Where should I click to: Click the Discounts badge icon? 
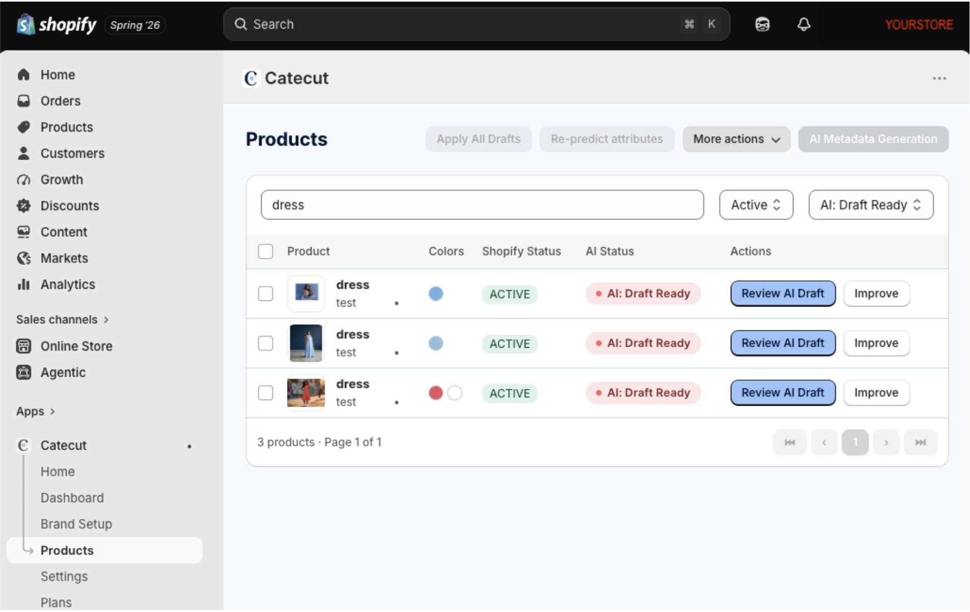click(x=23, y=205)
